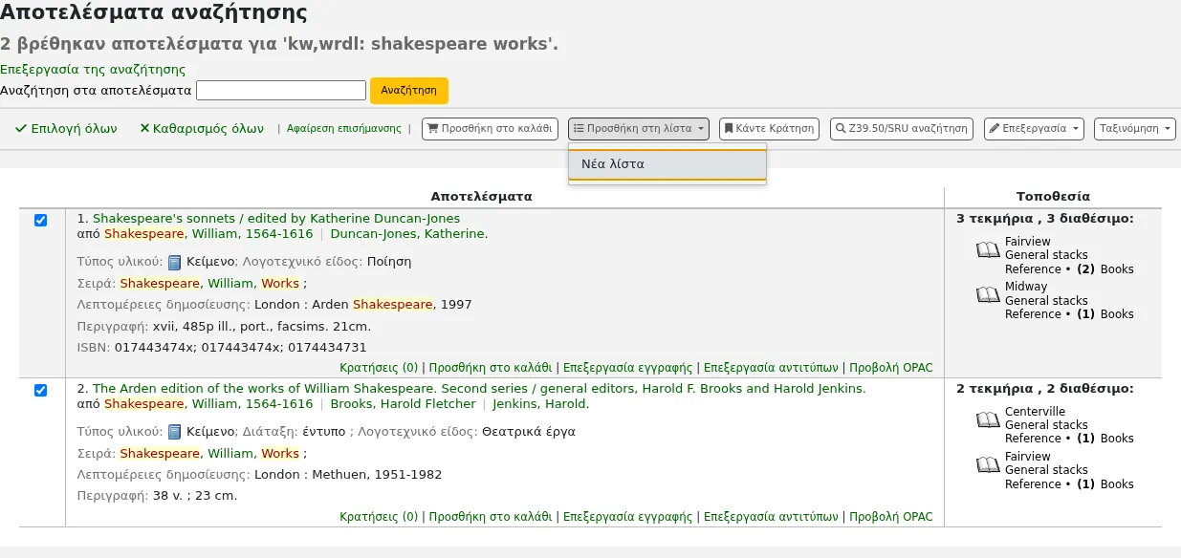
Task: Click the yellow Αναζήτηση button
Action: [409, 91]
